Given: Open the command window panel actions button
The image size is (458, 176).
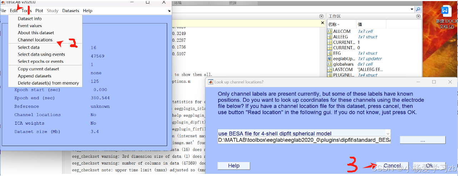Looking at the screenshot, I should click(x=322, y=16).
